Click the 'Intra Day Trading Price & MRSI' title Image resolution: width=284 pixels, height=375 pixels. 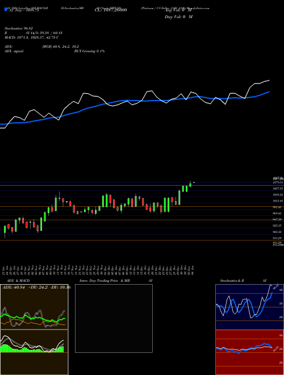[116, 281]
